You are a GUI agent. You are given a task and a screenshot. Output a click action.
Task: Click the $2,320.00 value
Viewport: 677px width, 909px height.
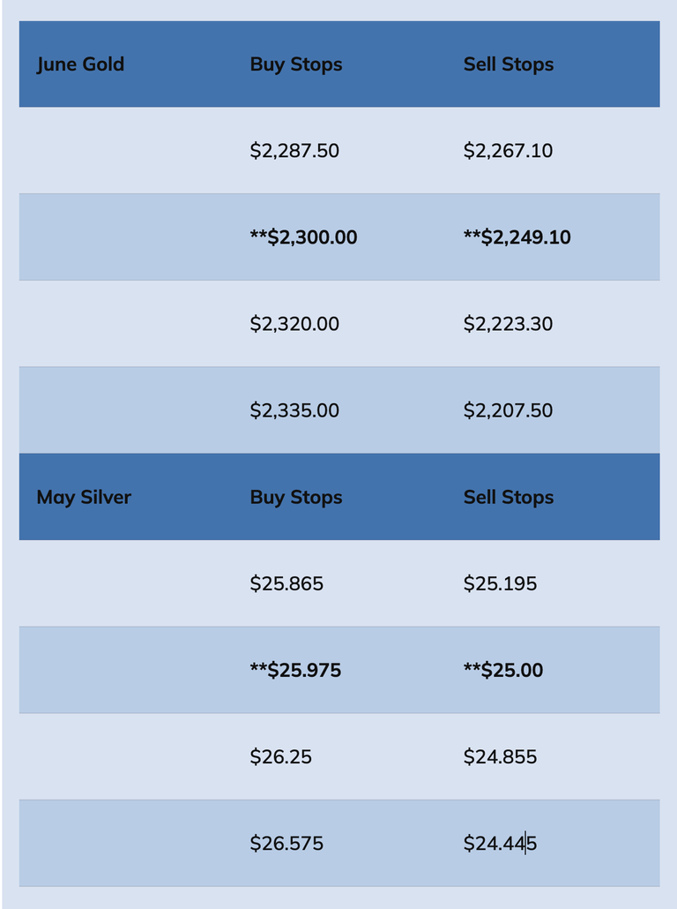[x=294, y=324]
